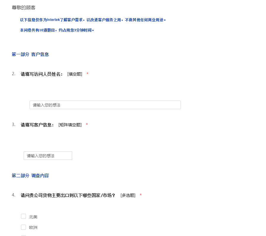Screen dimensions: 266x236
Task: Click the red asterisk on question 4
Action: click(x=141, y=196)
